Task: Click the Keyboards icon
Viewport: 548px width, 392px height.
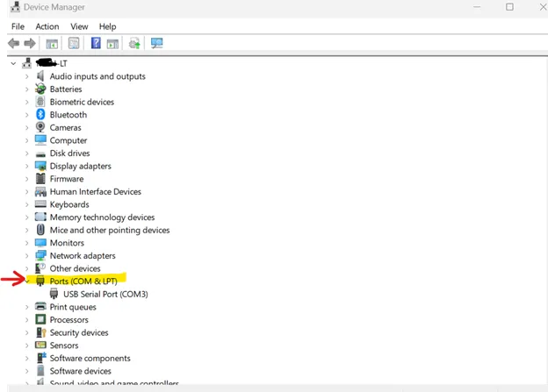Action: click(x=40, y=203)
